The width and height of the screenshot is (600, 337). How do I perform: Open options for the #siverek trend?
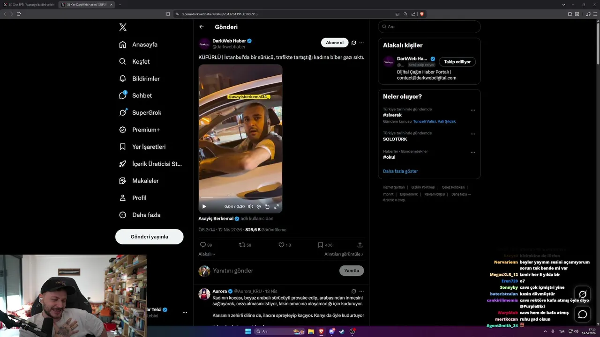pos(472,110)
